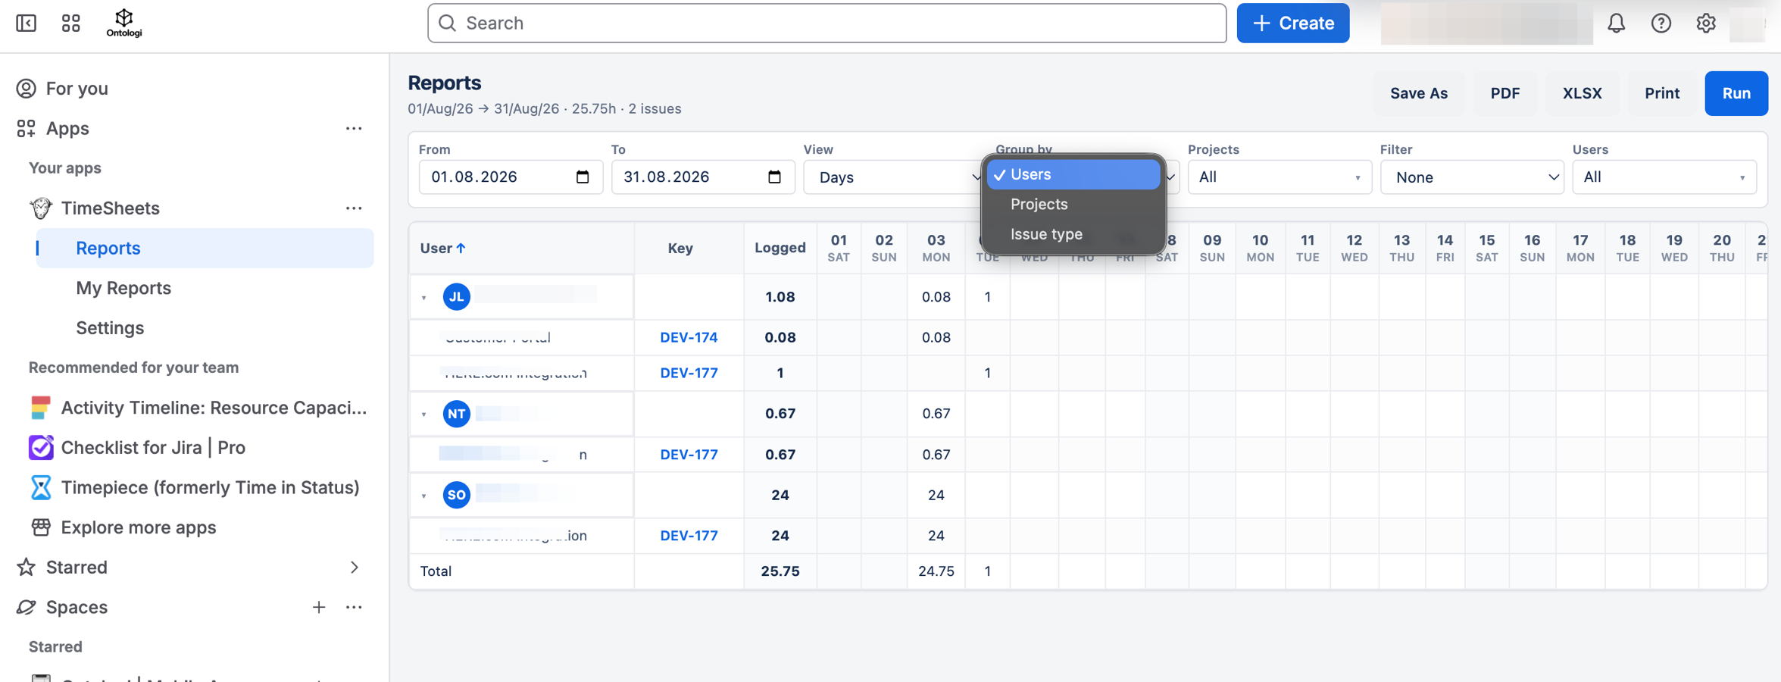Viewport: 1781px width, 682px height.
Task: Open more options beside TimeSheets
Action: [x=354, y=208]
